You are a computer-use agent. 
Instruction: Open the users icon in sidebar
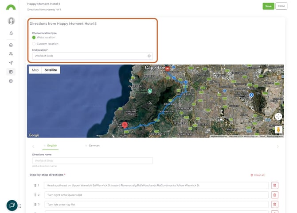(x=11, y=54)
